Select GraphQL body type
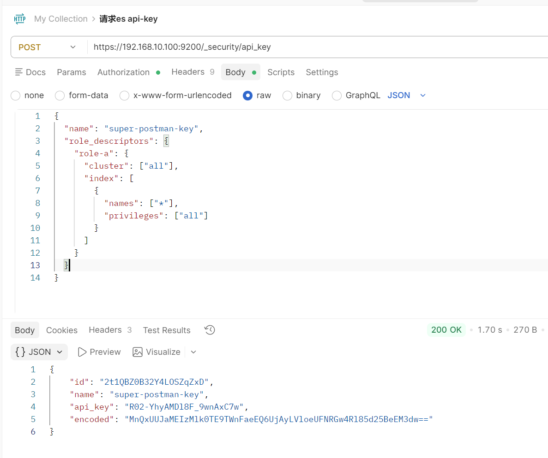548x458 pixels. pyautogui.click(x=337, y=95)
